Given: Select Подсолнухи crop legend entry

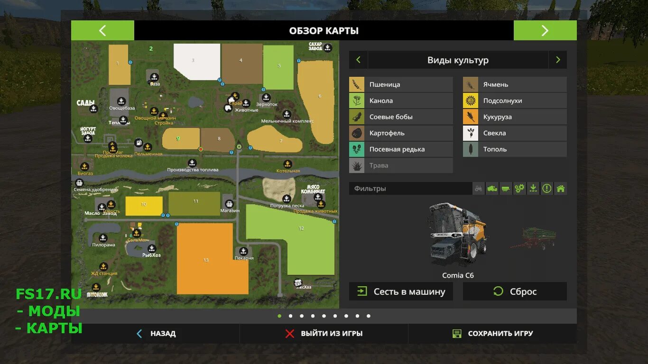Looking at the screenshot, I should (515, 100).
